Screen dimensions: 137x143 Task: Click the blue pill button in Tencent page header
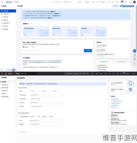127,6
